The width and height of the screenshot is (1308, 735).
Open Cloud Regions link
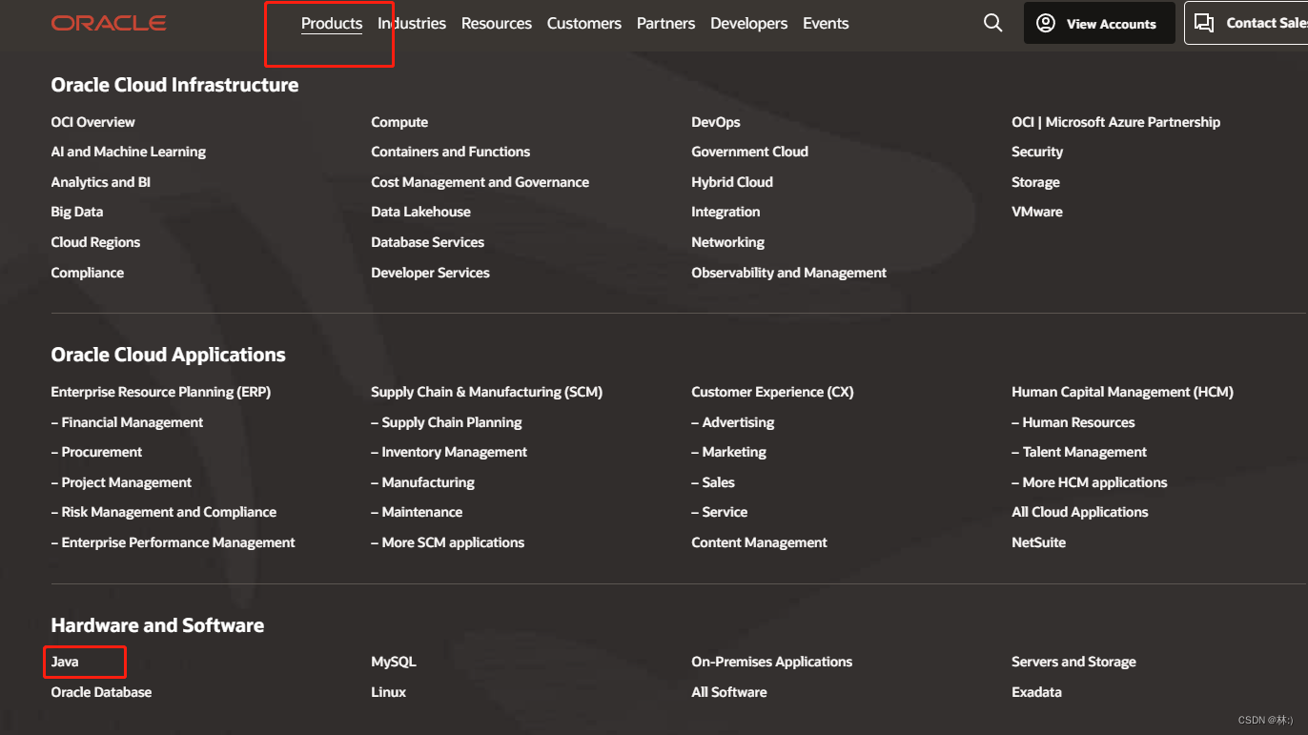pyautogui.click(x=95, y=242)
